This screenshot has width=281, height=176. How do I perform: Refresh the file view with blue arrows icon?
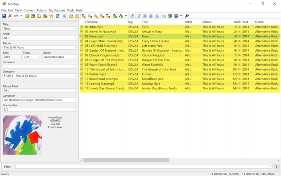(57, 16)
